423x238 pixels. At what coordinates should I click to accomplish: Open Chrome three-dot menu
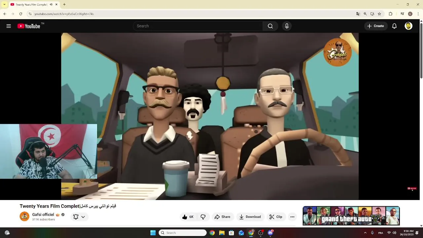[418, 14]
